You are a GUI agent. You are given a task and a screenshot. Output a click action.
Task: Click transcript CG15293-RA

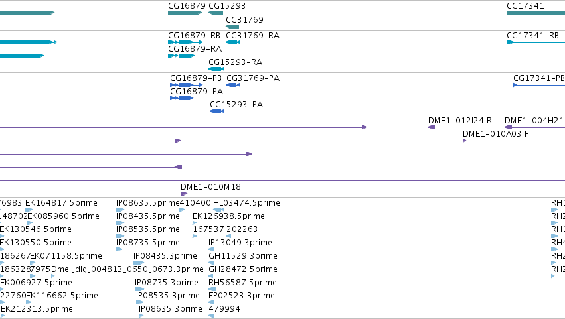[216, 69]
